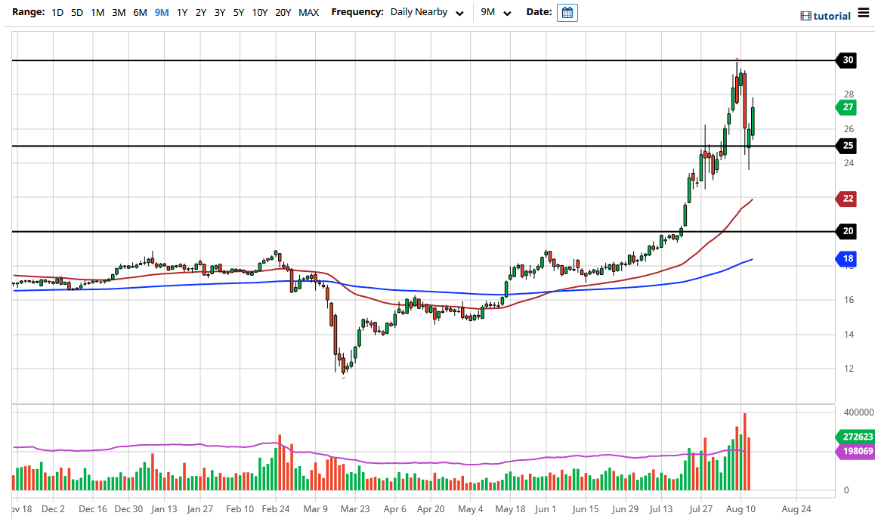Click the blue 18 moving average label

coord(848,259)
